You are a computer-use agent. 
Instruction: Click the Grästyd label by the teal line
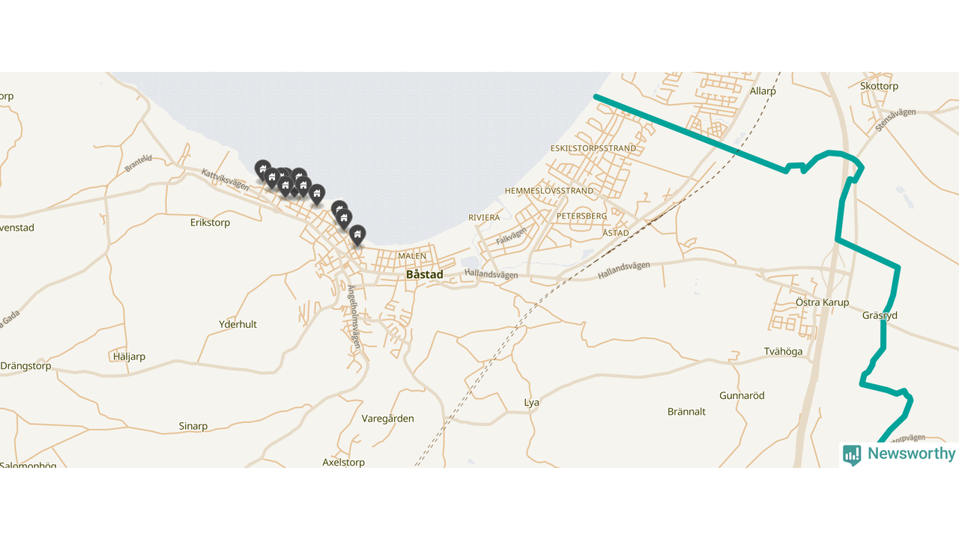click(x=880, y=316)
